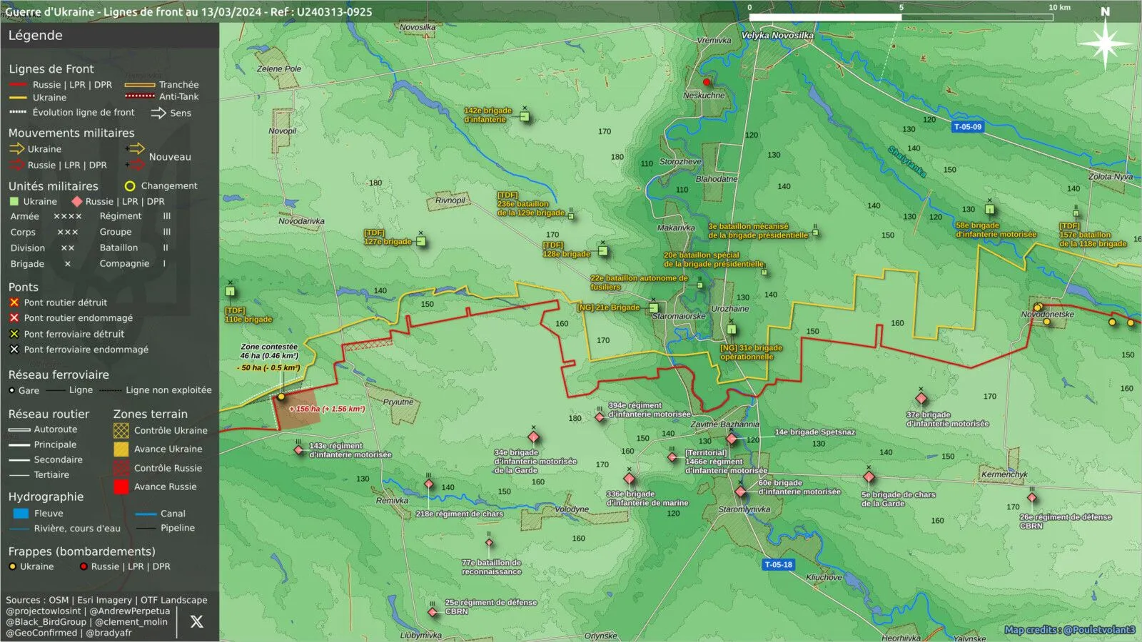Select the 58e brigade d'infanterie motorisée marker
This screenshot has height=642, width=1142.
[990, 210]
